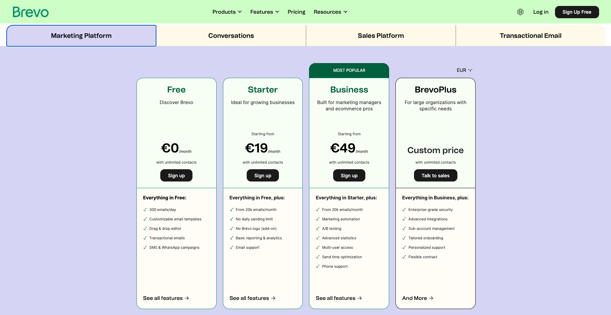Click checkmark beside Phone support
611x315 pixels.
point(318,266)
